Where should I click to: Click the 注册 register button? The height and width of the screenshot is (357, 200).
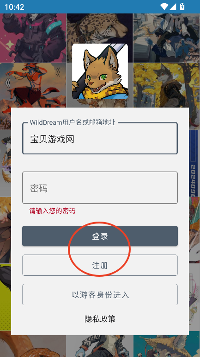[100, 265]
